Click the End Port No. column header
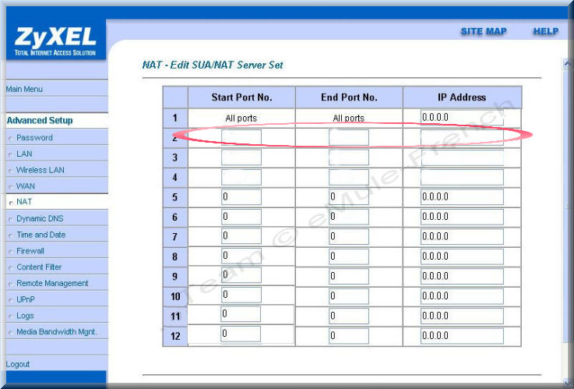The width and height of the screenshot is (574, 389). [x=349, y=97]
